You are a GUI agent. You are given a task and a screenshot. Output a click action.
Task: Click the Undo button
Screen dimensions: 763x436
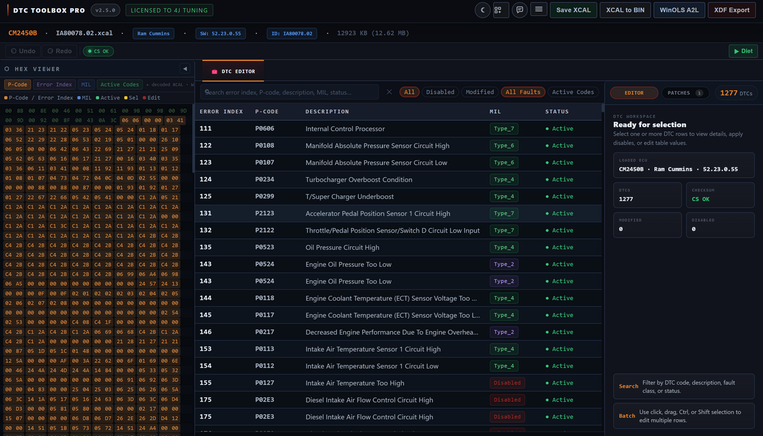click(22, 51)
